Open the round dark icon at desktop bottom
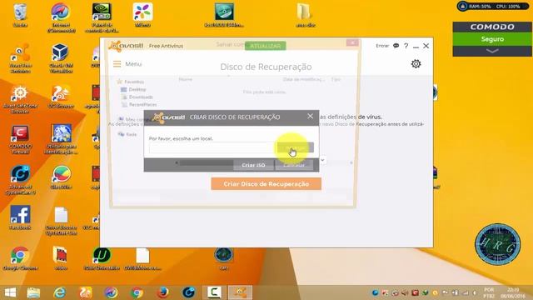The width and height of the screenshot is (533, 300). coord(223,258)
